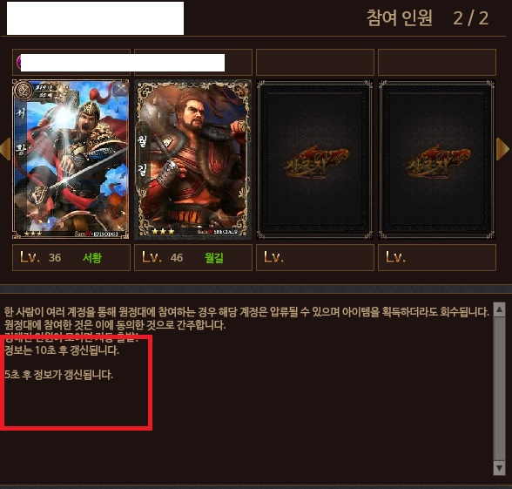Click empty Lv. box under fourth slot
512x489 pixels.
pos(437,258)
